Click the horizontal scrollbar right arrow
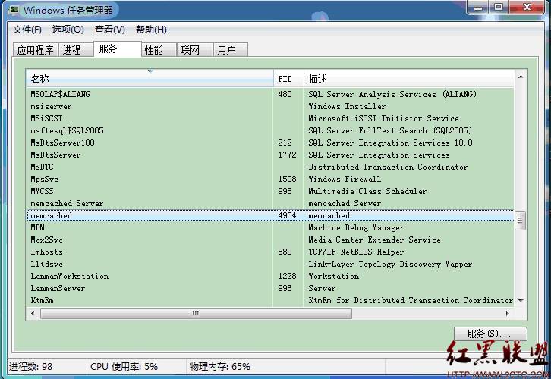 [508, 313]
